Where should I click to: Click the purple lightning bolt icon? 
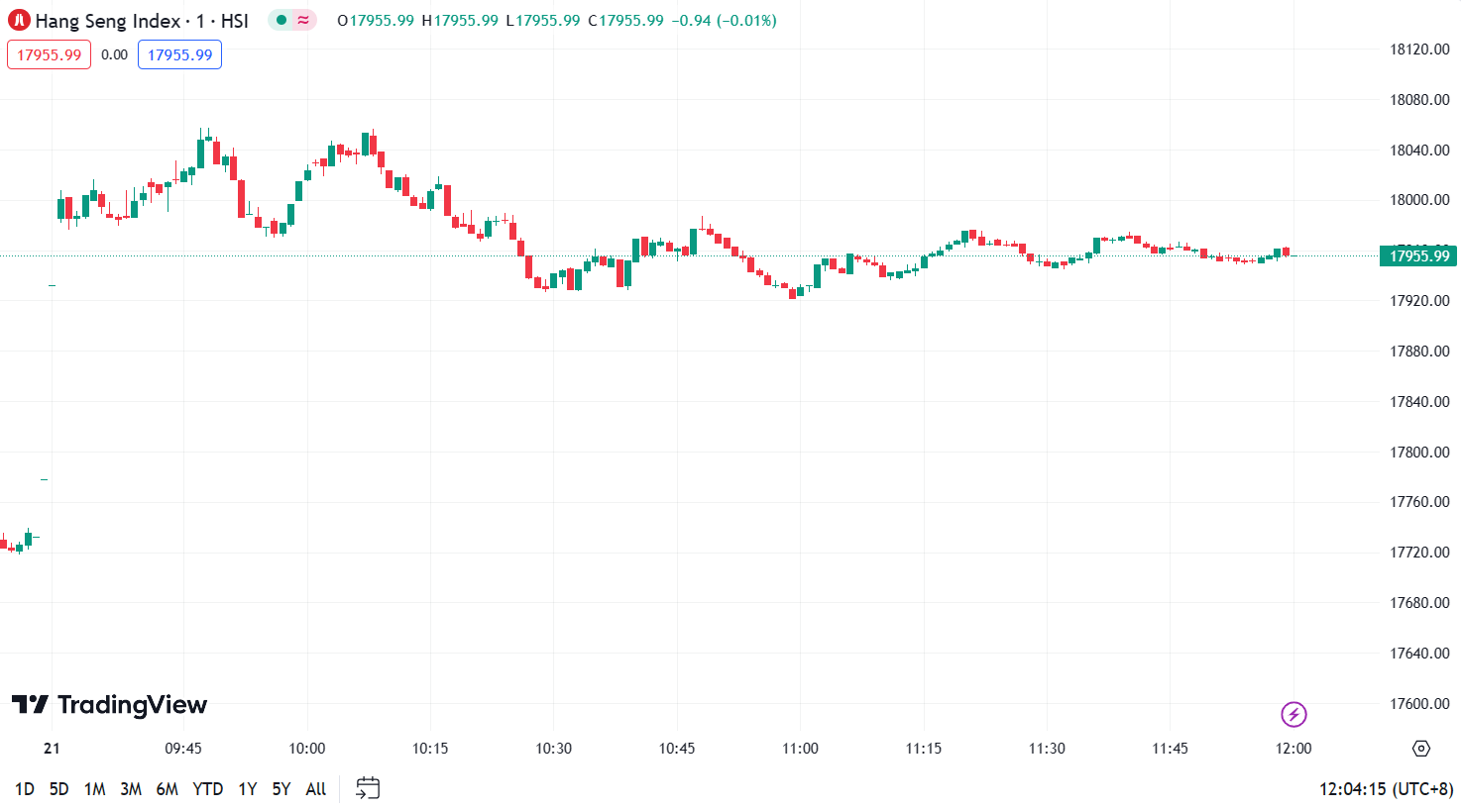click(1292, 714)
